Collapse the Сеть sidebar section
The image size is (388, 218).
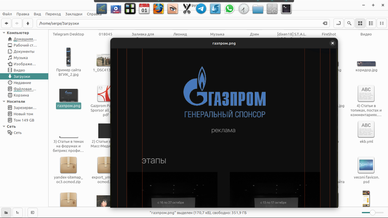[x=4, y=127]
